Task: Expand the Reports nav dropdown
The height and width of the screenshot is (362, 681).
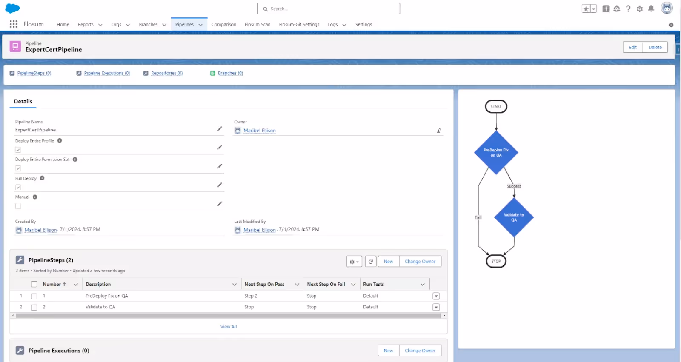Action: pos(100,25)
